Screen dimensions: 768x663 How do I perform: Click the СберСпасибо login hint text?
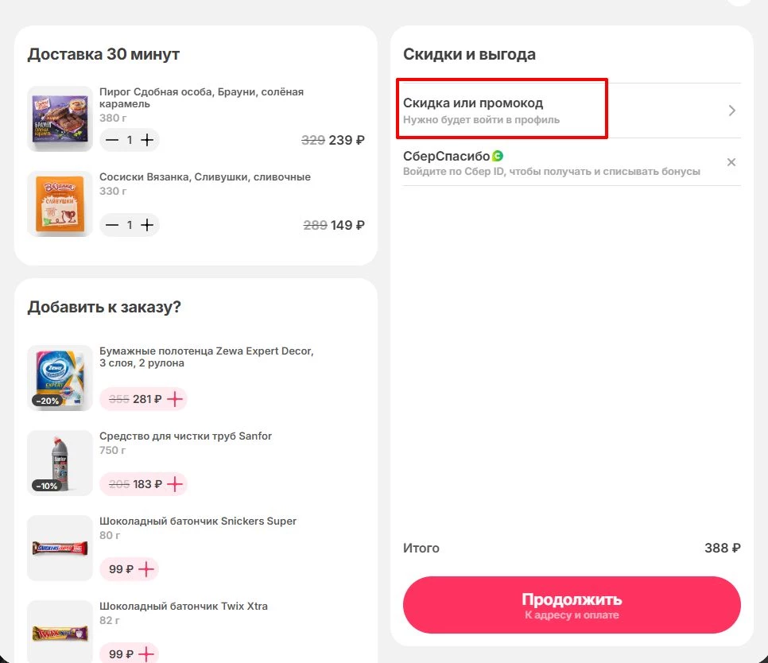click(x=552, y=172)
